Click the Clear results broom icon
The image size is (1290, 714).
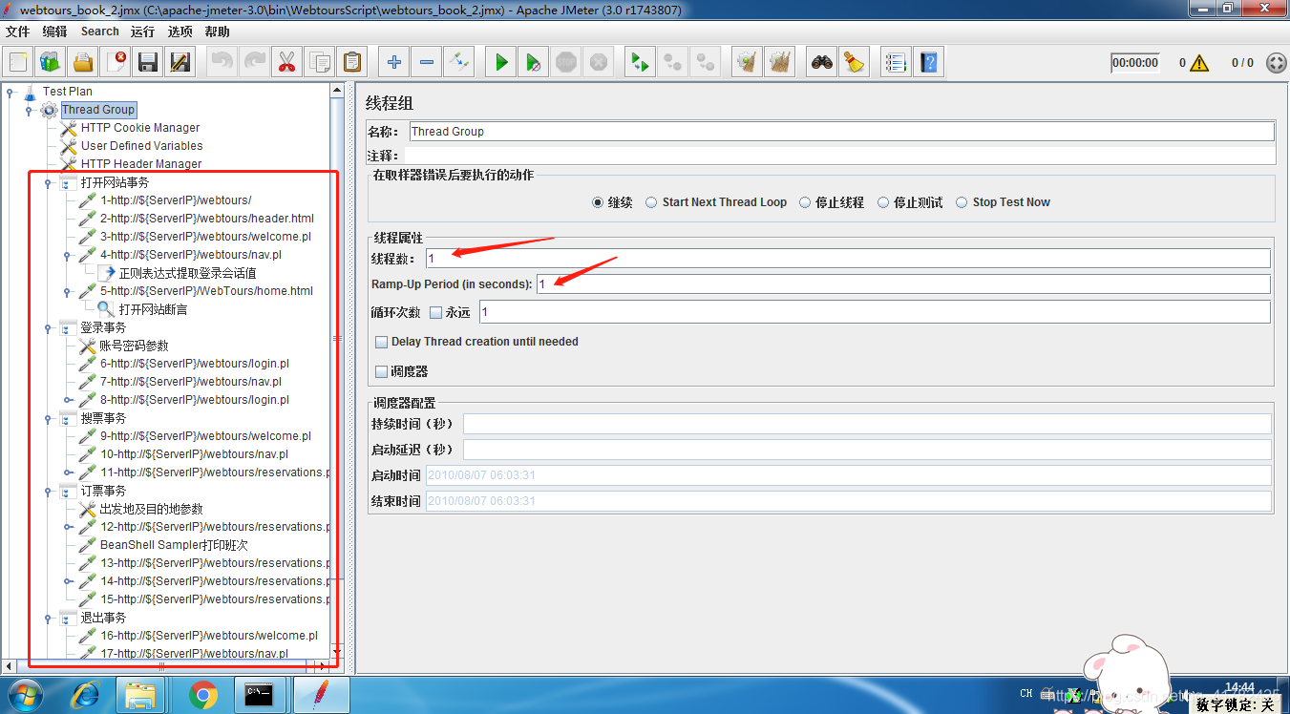[x=748, y=63]
